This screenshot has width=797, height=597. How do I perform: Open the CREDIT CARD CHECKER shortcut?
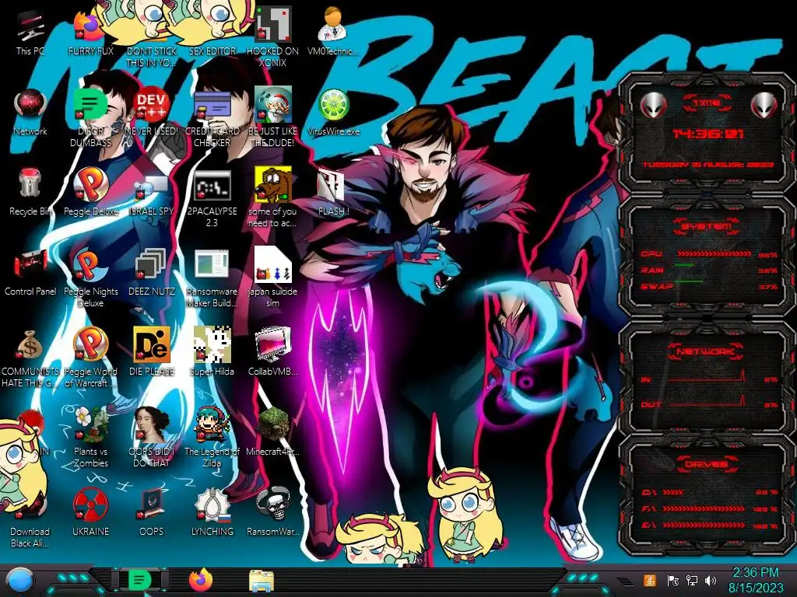pyautogui.click(x=212, y=106)
